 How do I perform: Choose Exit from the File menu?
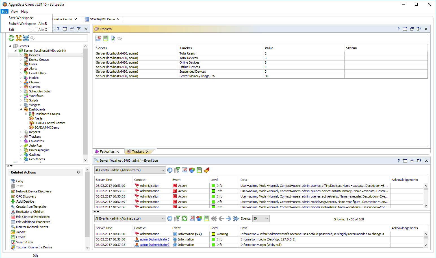click(x=26, y=30)
